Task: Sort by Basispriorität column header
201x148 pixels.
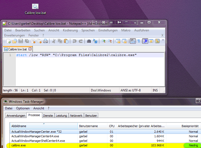Action: pos(183,126)
